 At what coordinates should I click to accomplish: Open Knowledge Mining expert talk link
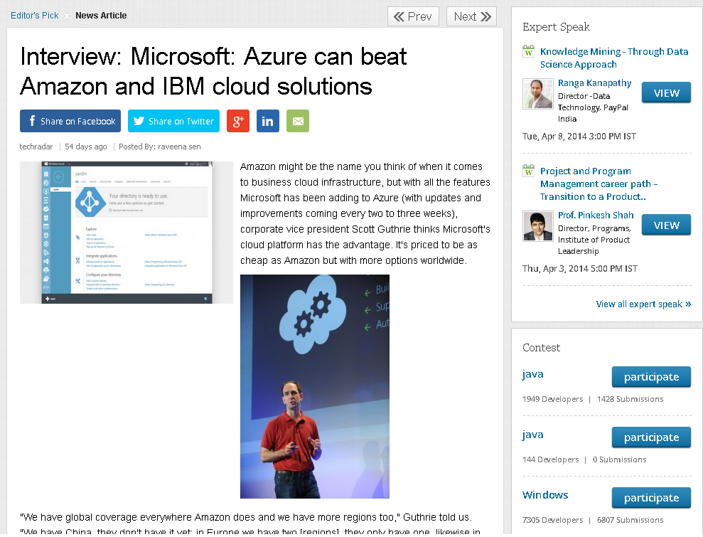coord(613,58)
